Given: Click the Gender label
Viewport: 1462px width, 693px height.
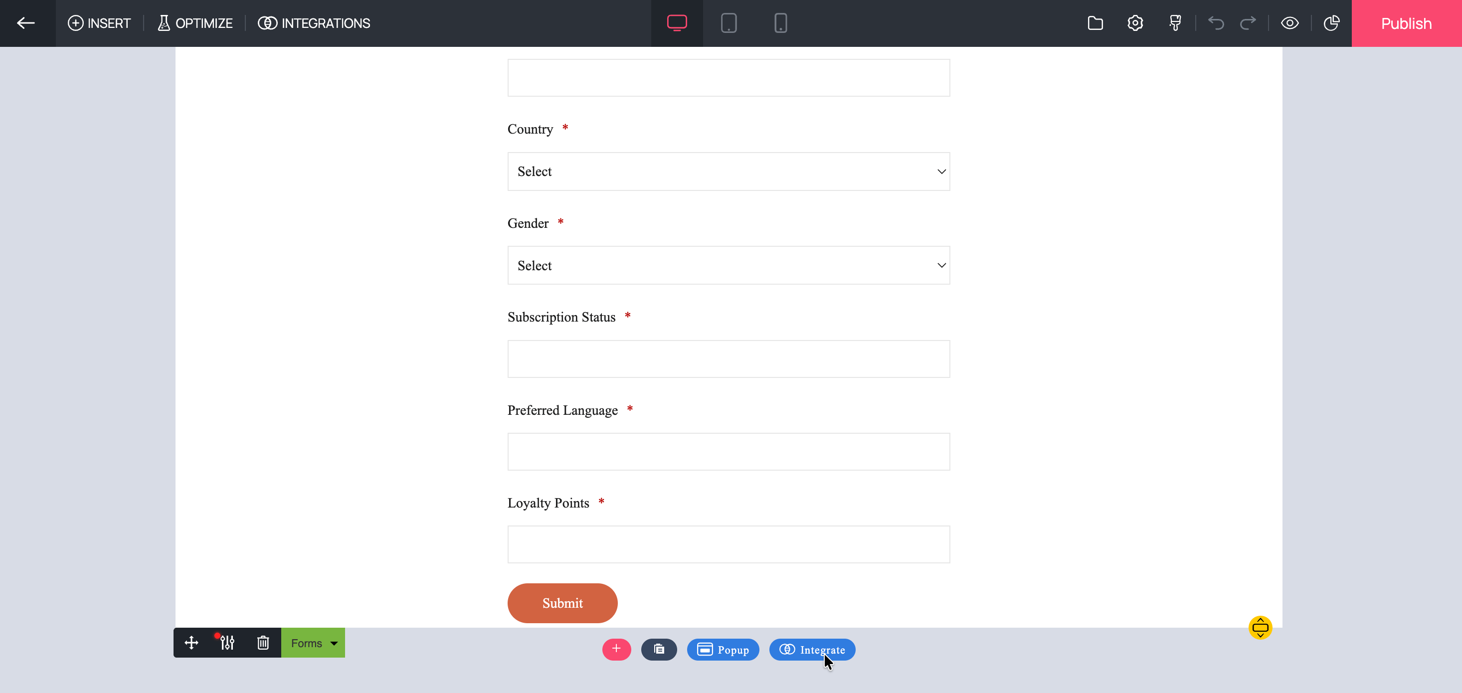Looking at the screenshot, I should pos(528,223).
